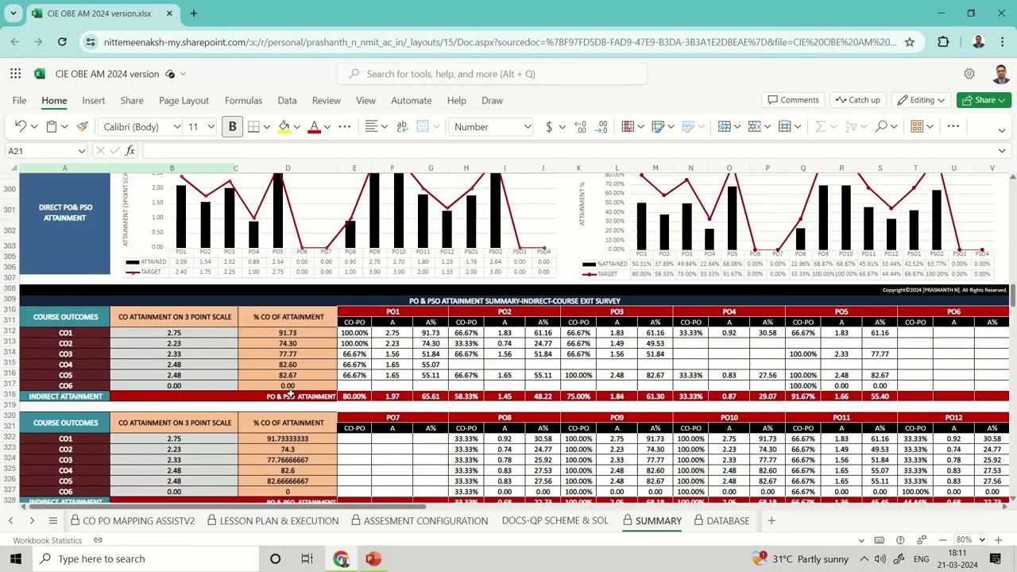Select column D header
The image size is (1017, 572).
click(x=288, y=168)
